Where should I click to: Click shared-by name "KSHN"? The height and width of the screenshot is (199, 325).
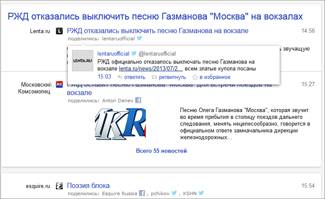click(190, 193)
